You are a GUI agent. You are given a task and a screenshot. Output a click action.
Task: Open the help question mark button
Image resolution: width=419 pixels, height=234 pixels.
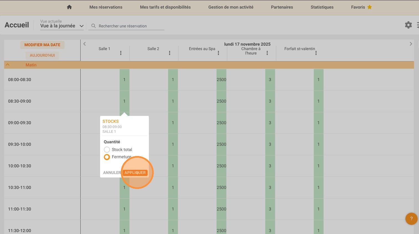pos(411,219)
